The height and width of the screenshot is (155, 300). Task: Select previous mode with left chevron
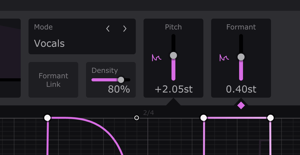[108, 29]
